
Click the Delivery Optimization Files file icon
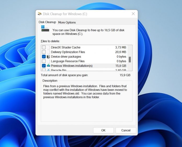pyautogui.click(x=48, y=52)
